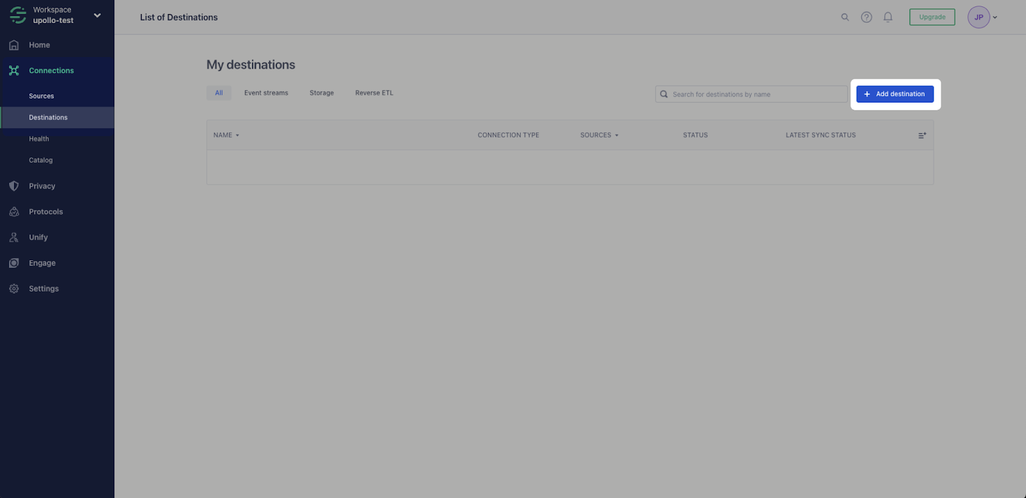This screenshot has height=498, width=1026.
Task: Click the STATUS column header
Action: tap(696, 135)
